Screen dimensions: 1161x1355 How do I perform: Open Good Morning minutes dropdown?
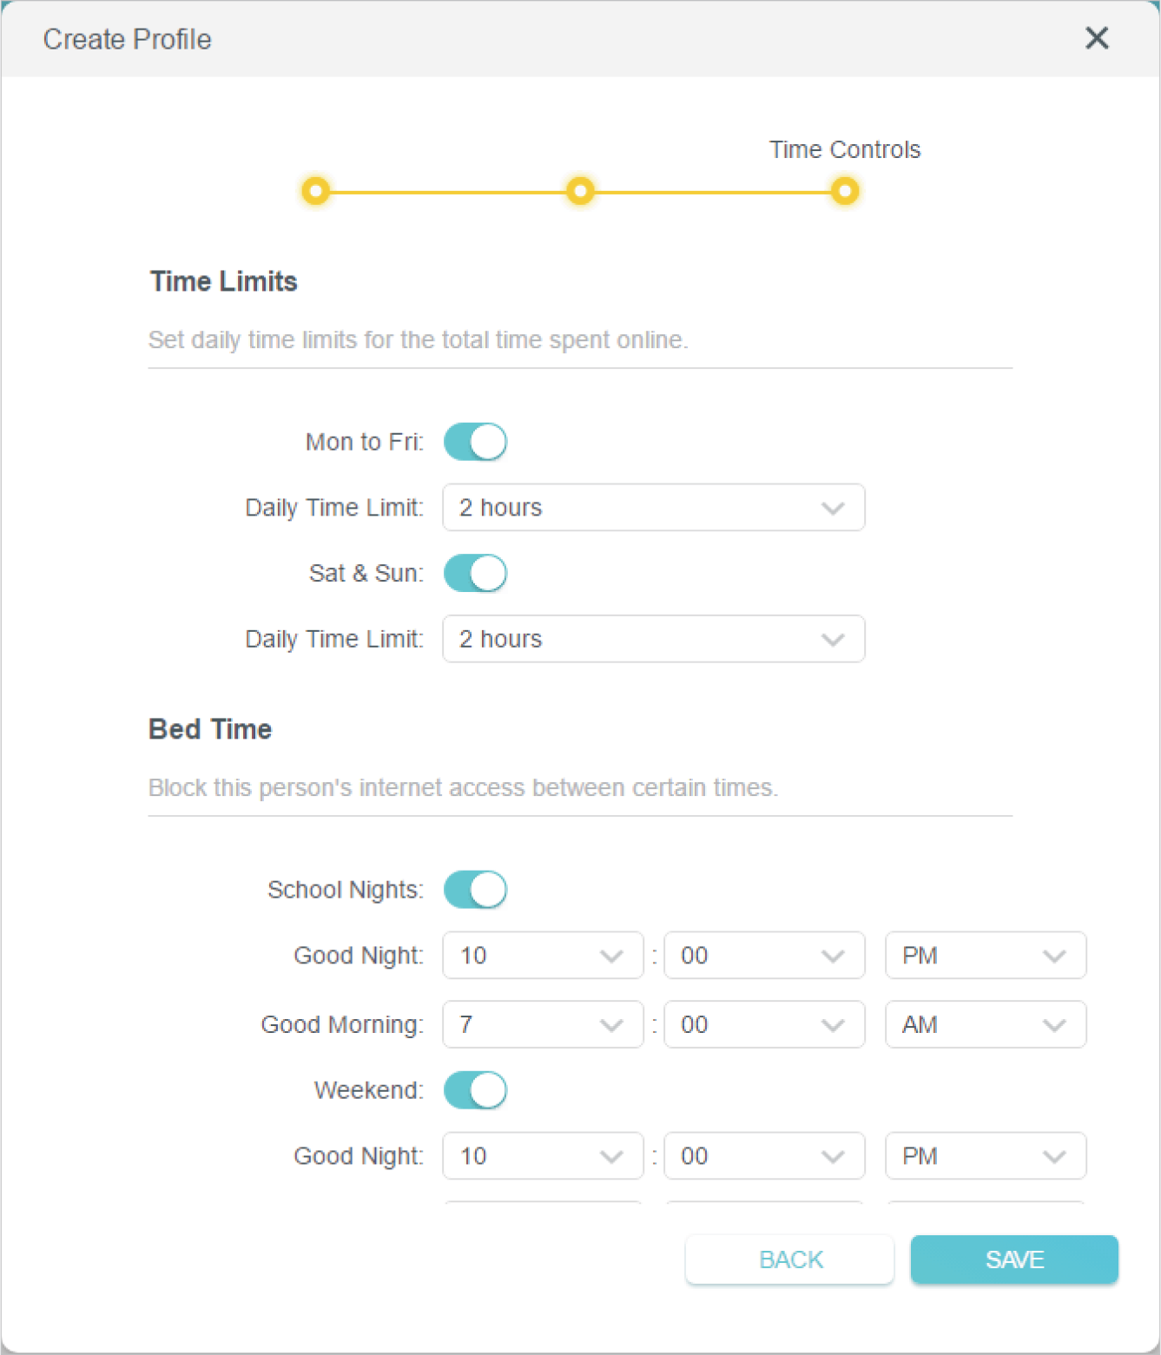[764, 1025]
